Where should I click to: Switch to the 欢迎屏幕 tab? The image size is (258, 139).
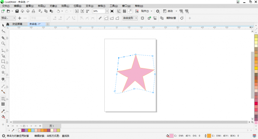(17, 24)
